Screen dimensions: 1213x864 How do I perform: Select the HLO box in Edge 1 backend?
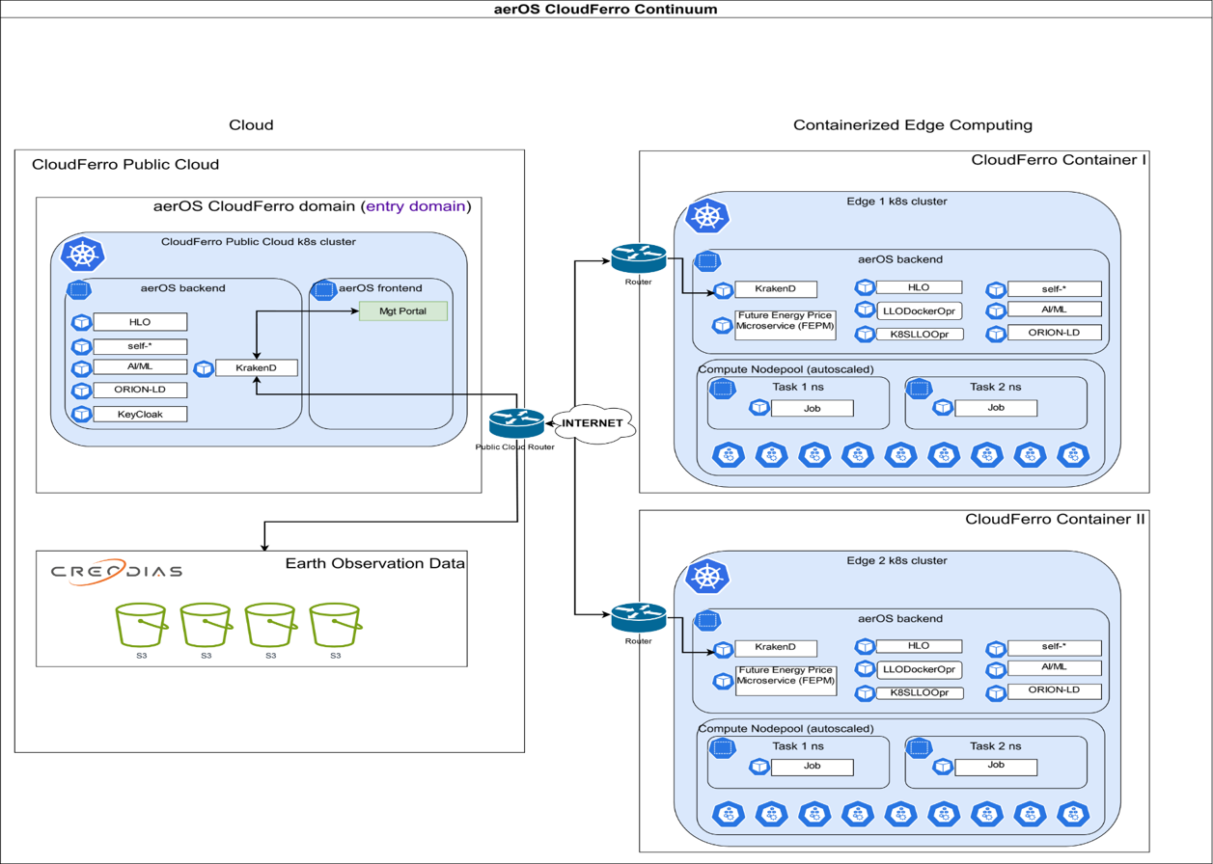point(918,287)
